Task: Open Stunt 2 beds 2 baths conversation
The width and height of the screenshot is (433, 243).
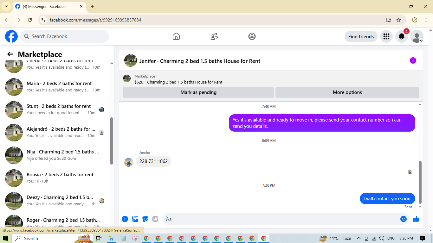Action: click(x=55, y=109)
